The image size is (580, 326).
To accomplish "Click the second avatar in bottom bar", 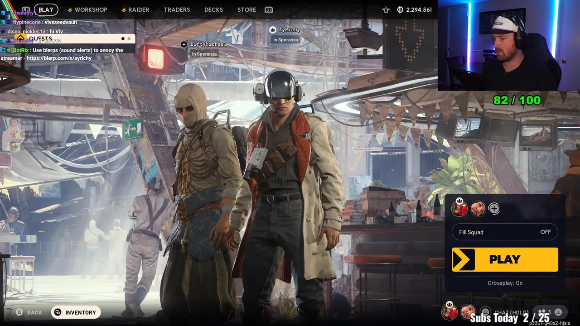I will tap(468, 312).
